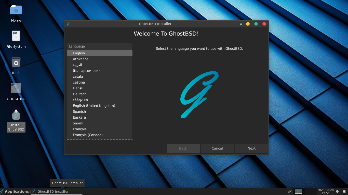Pick Euskara from the language list

point(100,117)
